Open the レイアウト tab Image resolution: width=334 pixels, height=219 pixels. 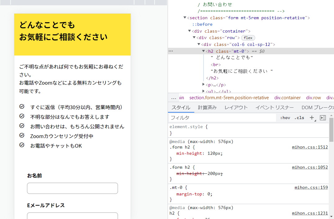pos(236,108)
